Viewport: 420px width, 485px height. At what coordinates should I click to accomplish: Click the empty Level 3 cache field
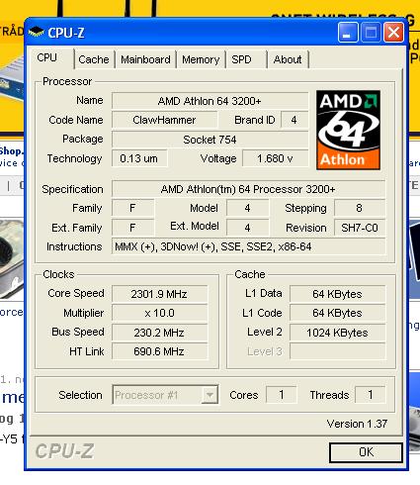(x=337, y=351)
